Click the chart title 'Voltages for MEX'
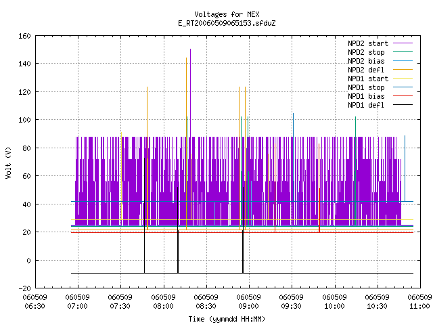The image size is (433, 325). [x=227, y=14]
